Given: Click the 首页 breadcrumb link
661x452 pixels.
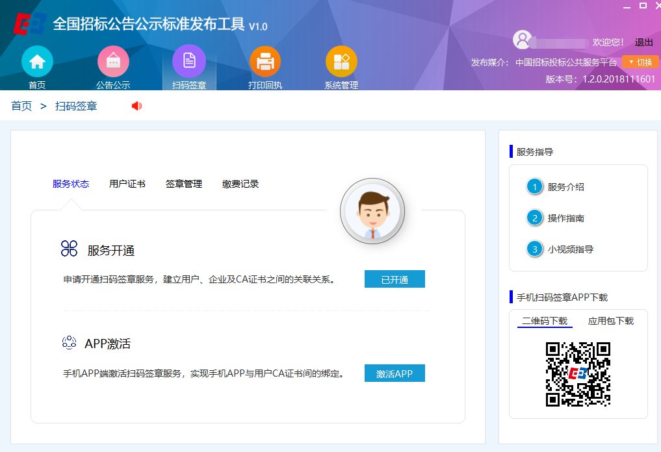Looking at the screenshot, I should click(x=19, y=105).
